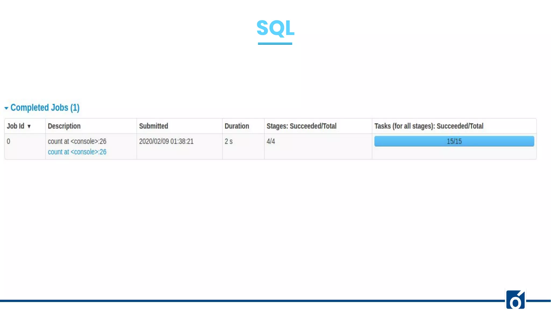Viewport: 551px width, 310px height.
Task: Click the 2 s duration cell
Action: coord(228,141)
